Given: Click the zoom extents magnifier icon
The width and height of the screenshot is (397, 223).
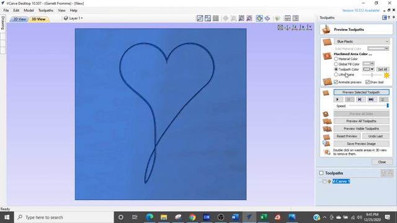Looking at the screenshot, I should pyautogui.click(x=241, y=18).
